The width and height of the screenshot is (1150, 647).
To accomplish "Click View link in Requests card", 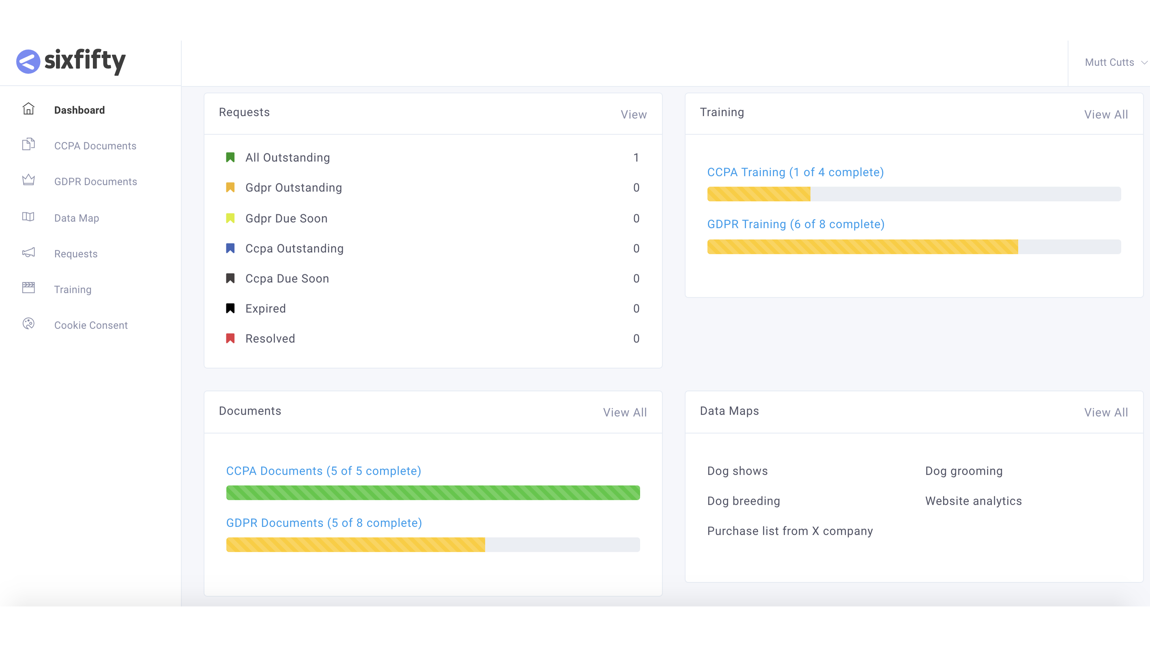I will [x=634, y=115].
